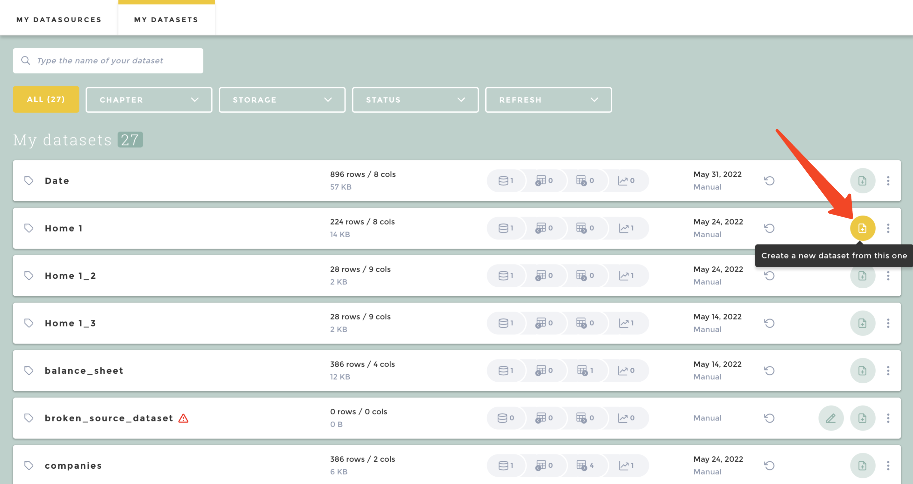Select the My Datasets tab
The width and height of the screenshot is (913, 484).
(x=166, y=20)
